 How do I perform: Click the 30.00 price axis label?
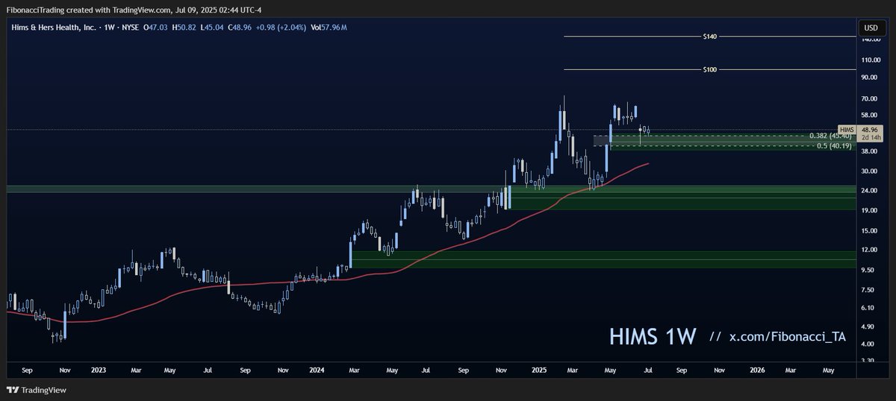(x=871, y=171)
